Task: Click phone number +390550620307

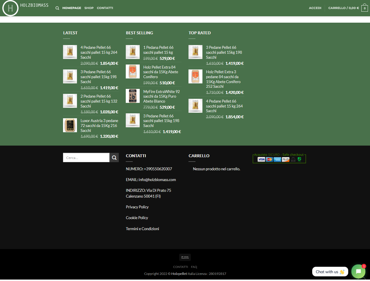Action: tap(158, 169)
